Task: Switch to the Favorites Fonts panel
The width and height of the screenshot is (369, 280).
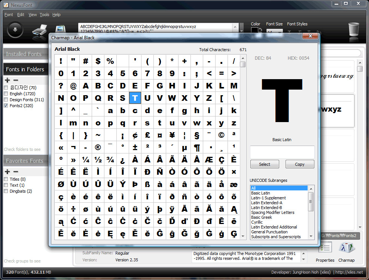Action: click(x=26, y=161)
